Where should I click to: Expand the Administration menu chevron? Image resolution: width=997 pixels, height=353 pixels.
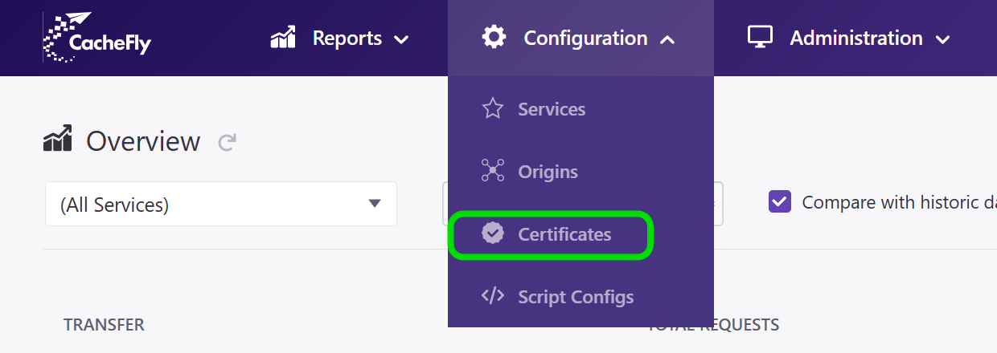coord(942,39)
